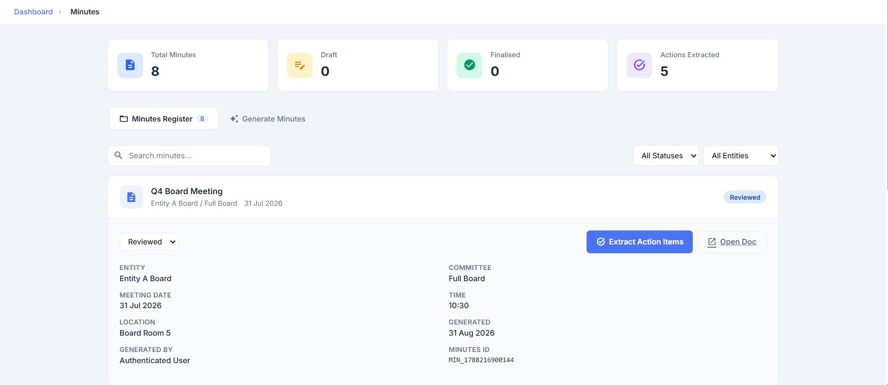
Task: Click the Total Minutes card
Action: pos(188,65)
